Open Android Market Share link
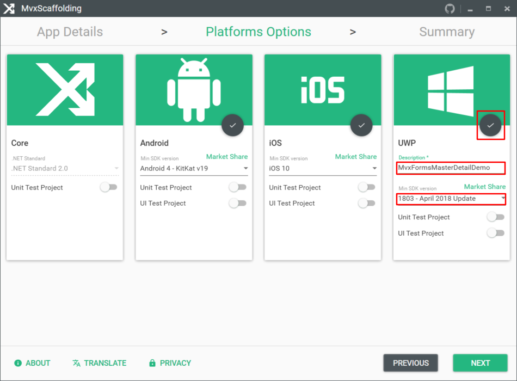The width and height of the screenshot is (517, 381). [x=227, y=157]
